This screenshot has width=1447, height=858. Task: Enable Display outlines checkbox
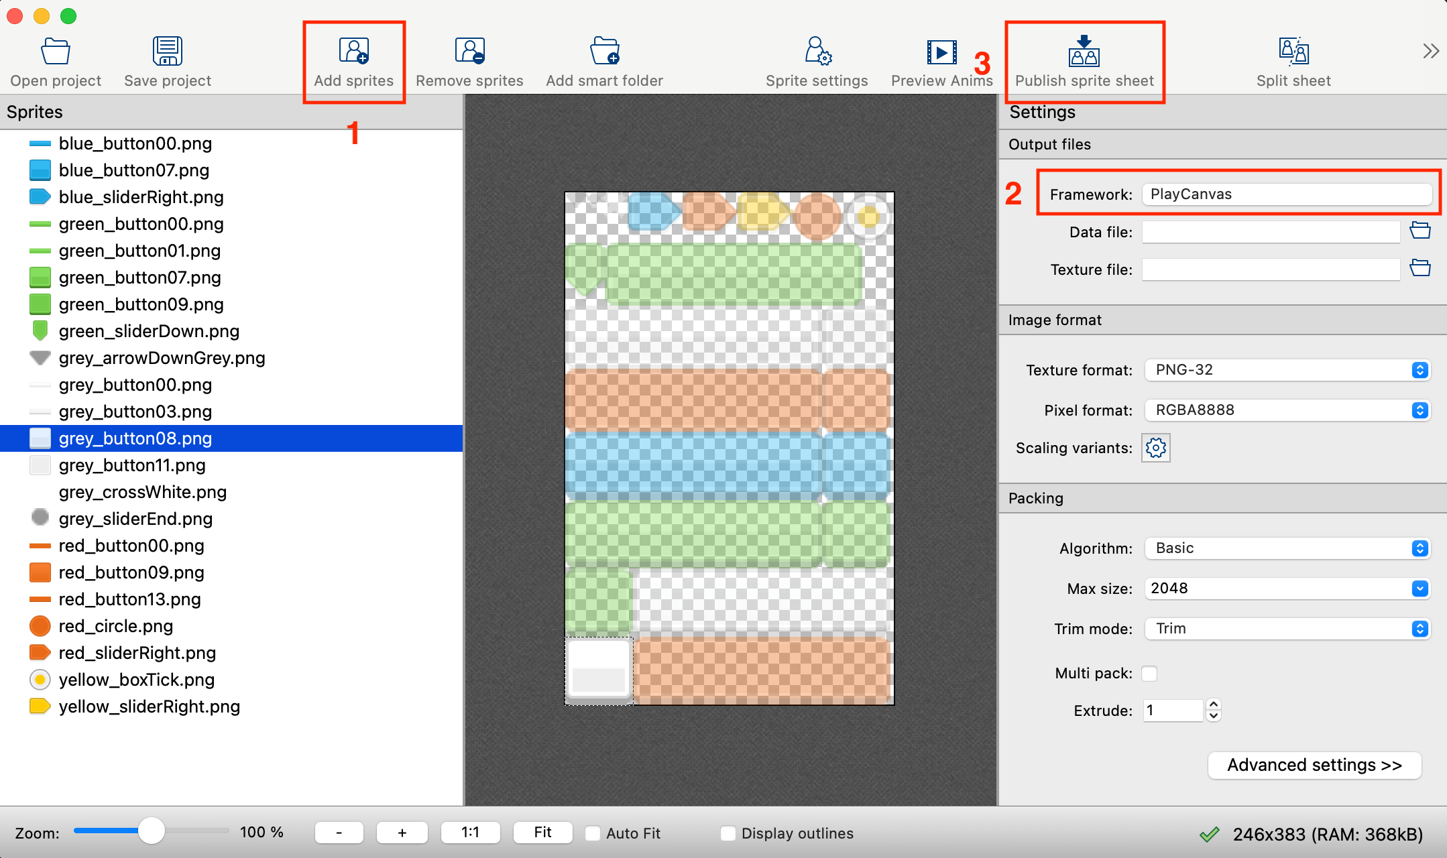click(x=728, y=833)
